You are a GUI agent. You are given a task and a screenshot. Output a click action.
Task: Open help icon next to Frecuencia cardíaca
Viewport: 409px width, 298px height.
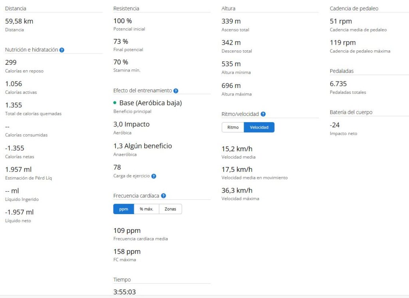coord(163,196)
